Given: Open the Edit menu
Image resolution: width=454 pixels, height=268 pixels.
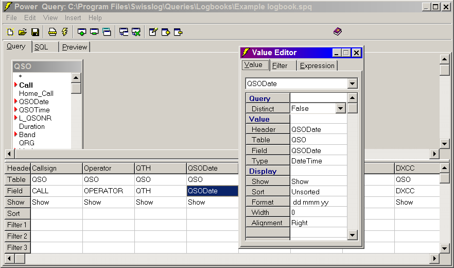Looking at the screenshot, I should pos(30,18).
